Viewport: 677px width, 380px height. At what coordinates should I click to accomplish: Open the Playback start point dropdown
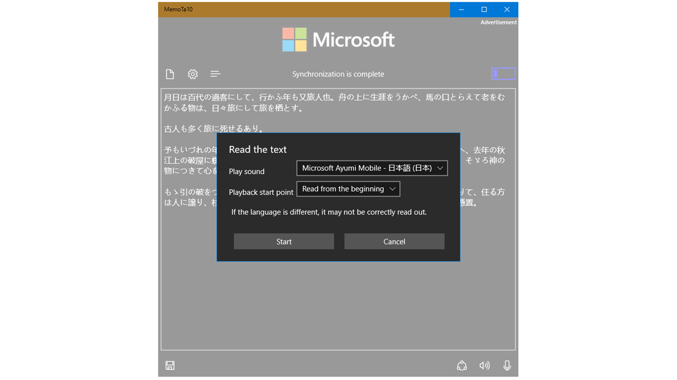(x=348, y=189)
